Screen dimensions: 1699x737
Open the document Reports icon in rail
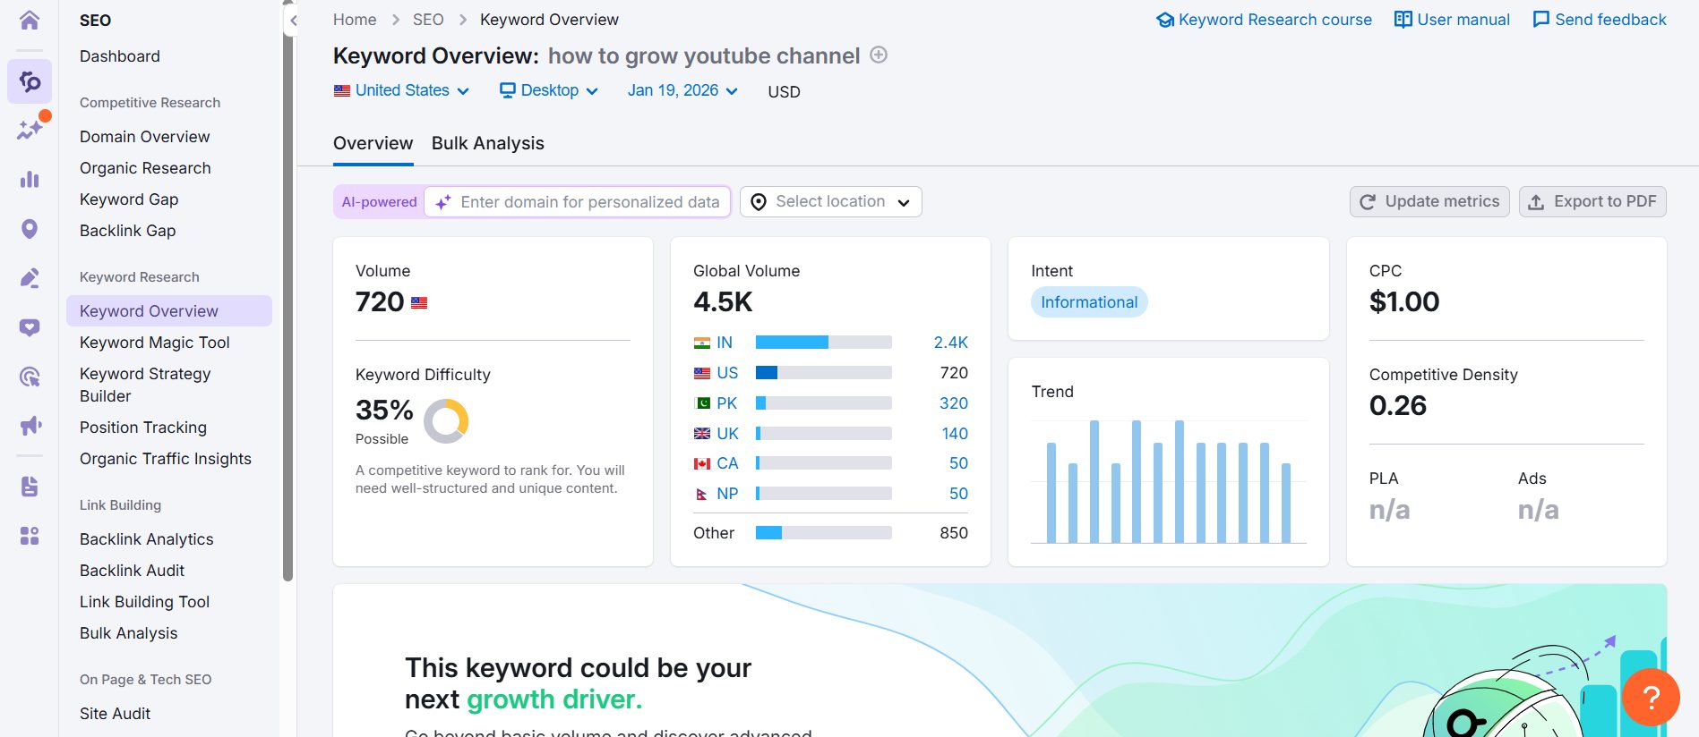coord(30,487)
